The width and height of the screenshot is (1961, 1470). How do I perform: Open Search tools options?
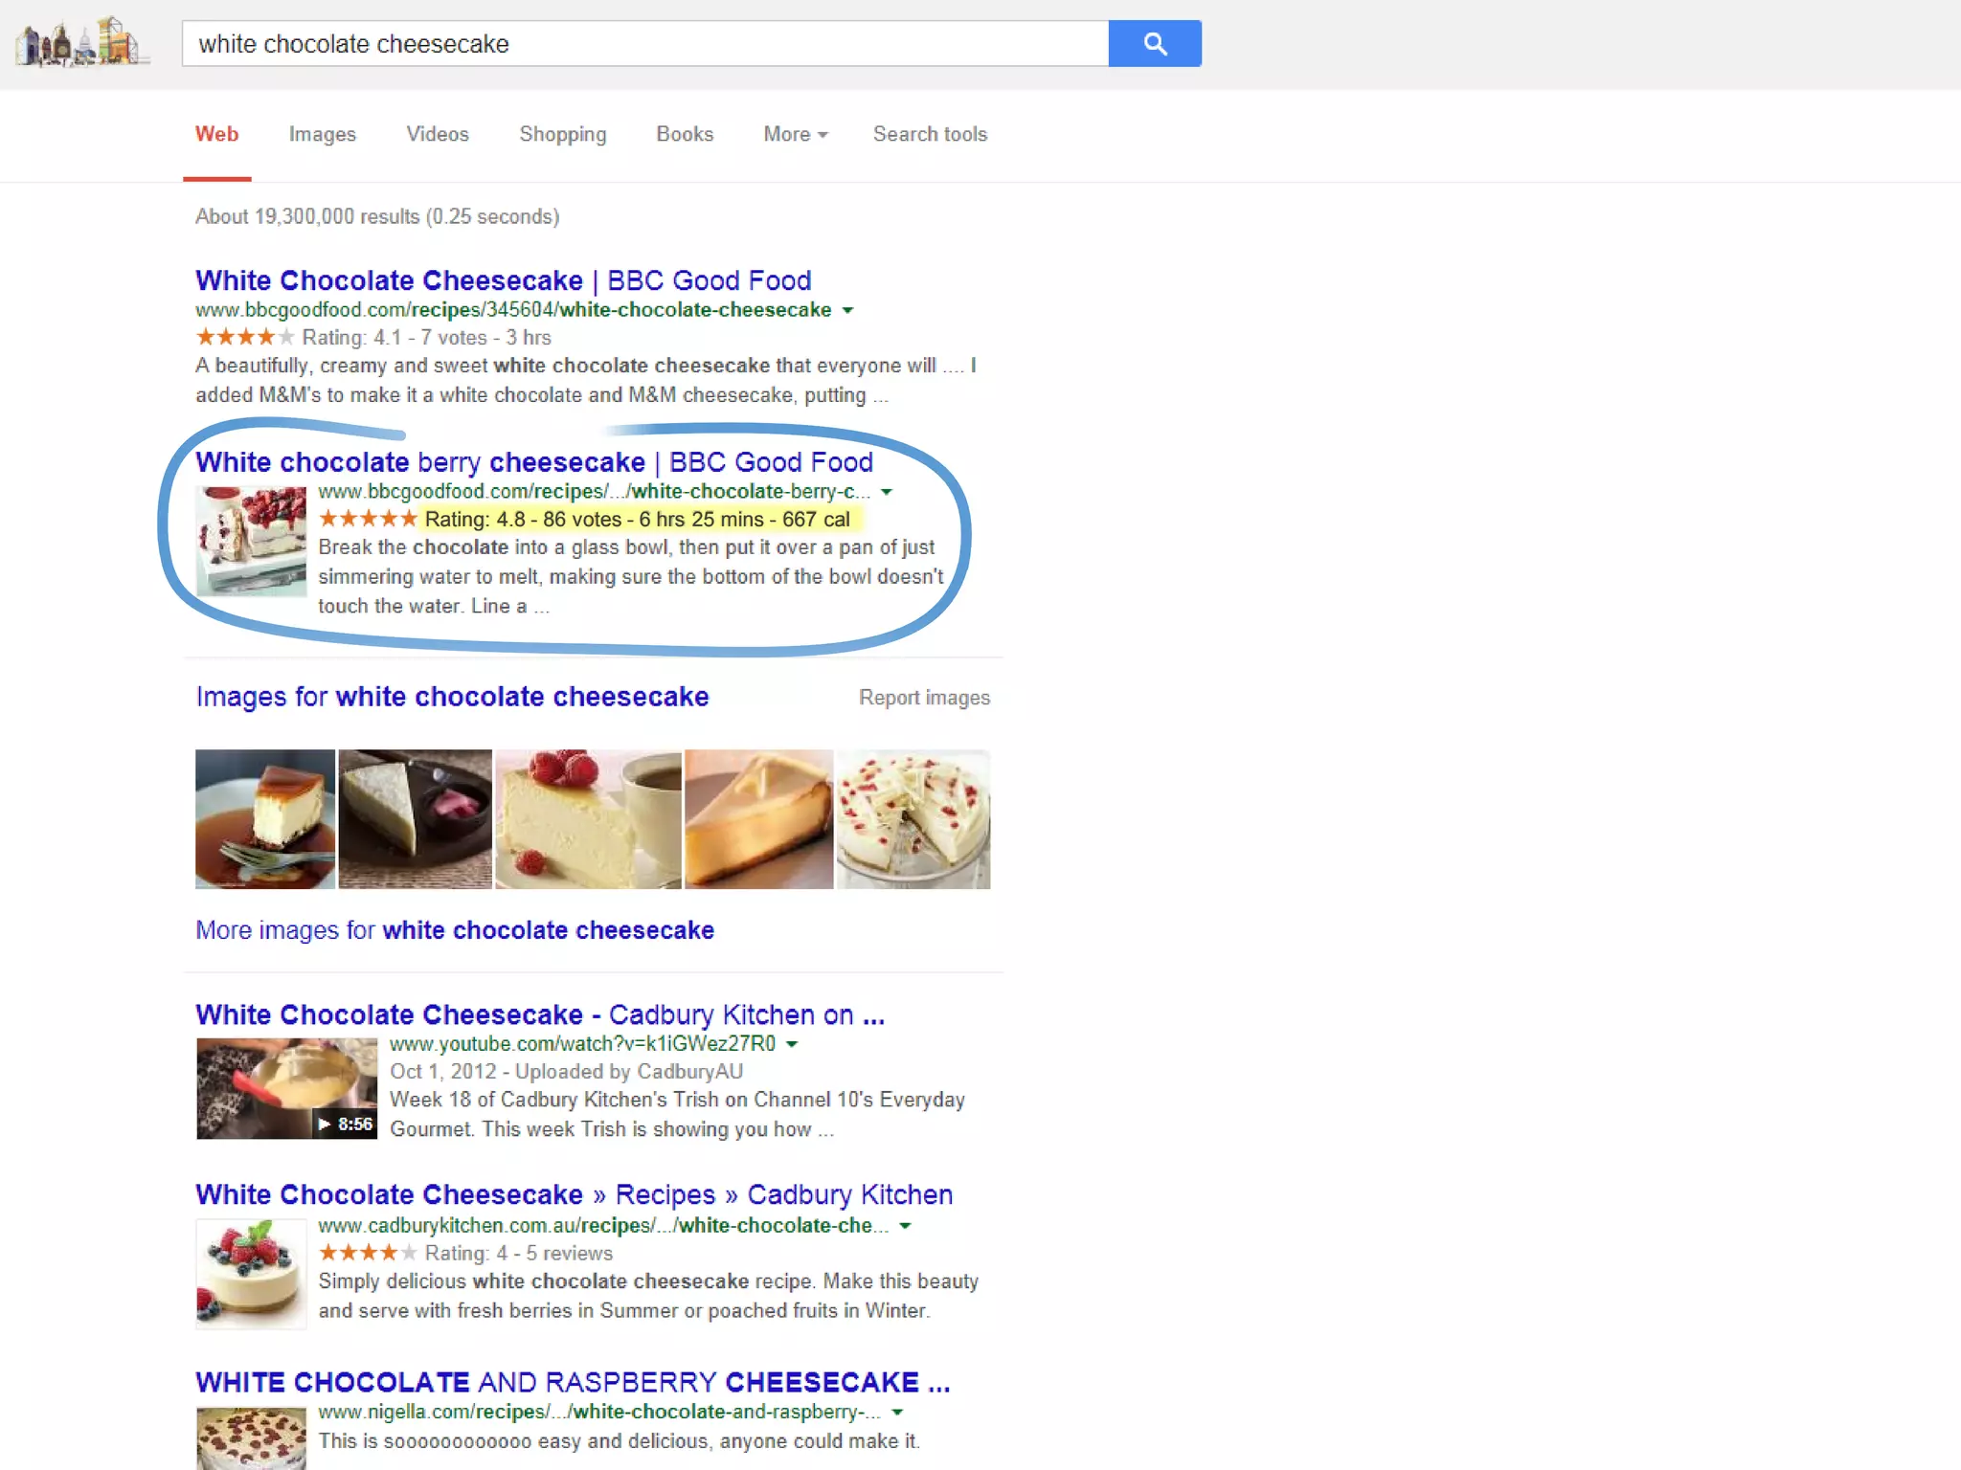[x=930, y=134]
